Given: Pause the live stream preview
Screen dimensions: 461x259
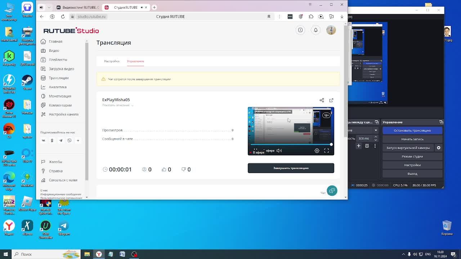Looking at the screenshot, I should coord(255,150).
